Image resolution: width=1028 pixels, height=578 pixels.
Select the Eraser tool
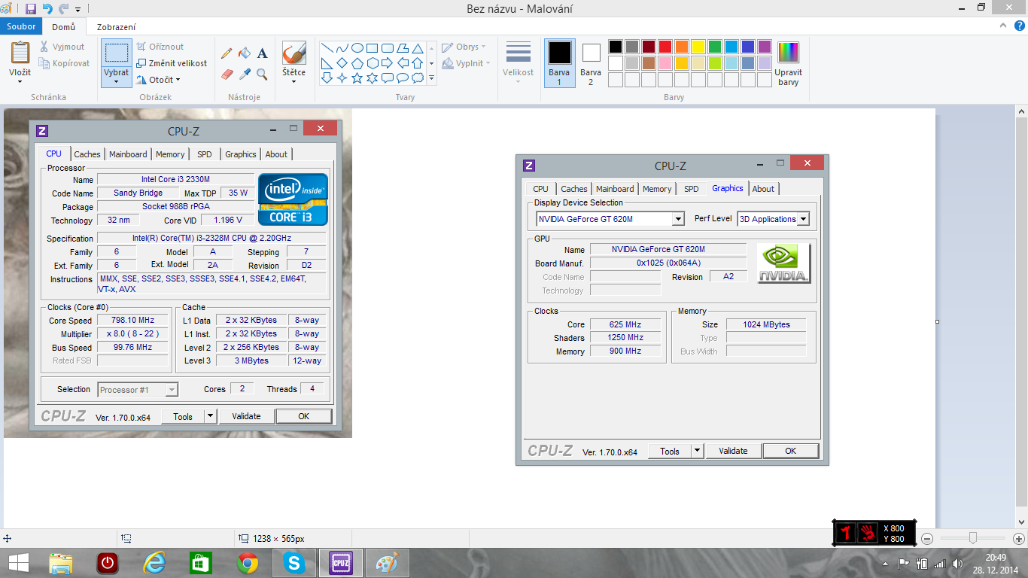pos(227,74)
